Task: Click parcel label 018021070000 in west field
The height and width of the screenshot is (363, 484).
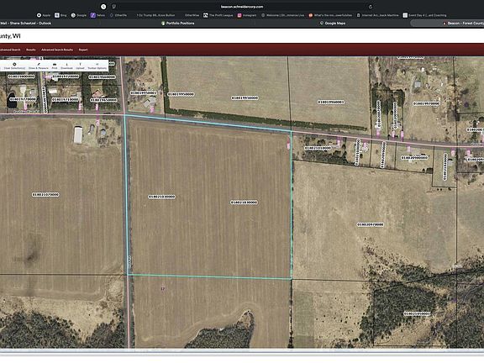Action: coord(45,195)
